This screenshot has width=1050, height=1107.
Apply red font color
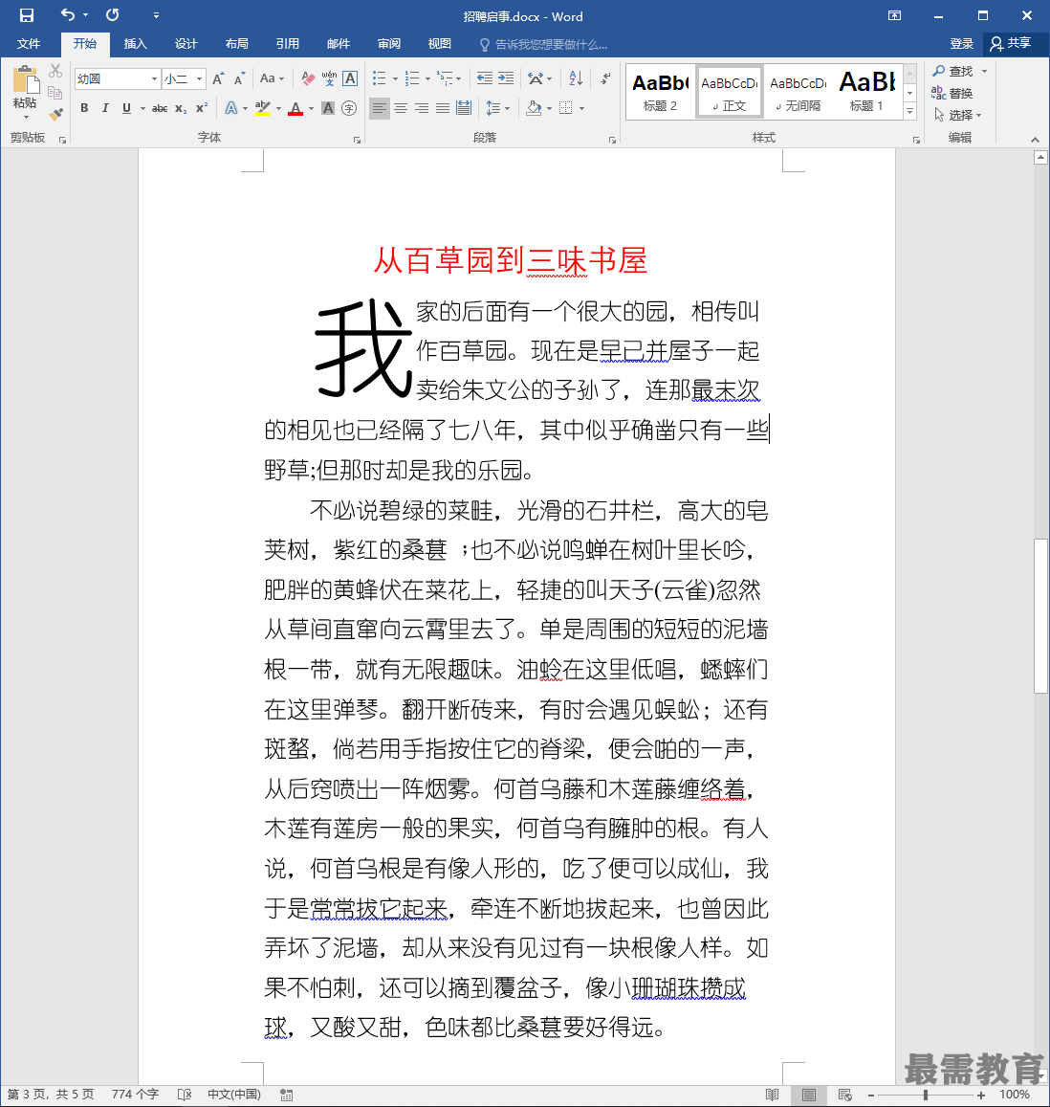(x=295, y=109)
